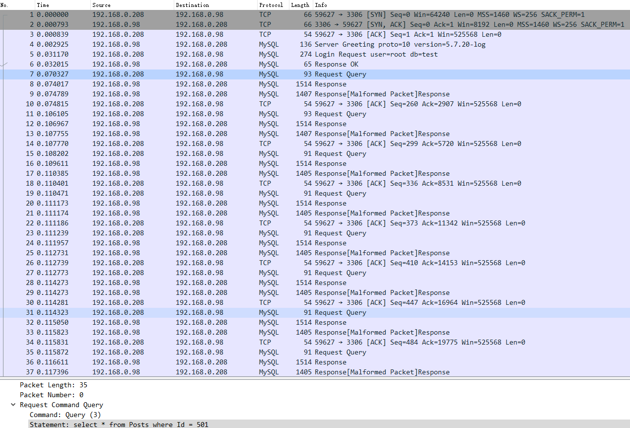This screenshot has height=428, width=630.
Task: Select packet 4 Server Greeting proto=10
Action: pyautogui.click(x=315, y=44)
